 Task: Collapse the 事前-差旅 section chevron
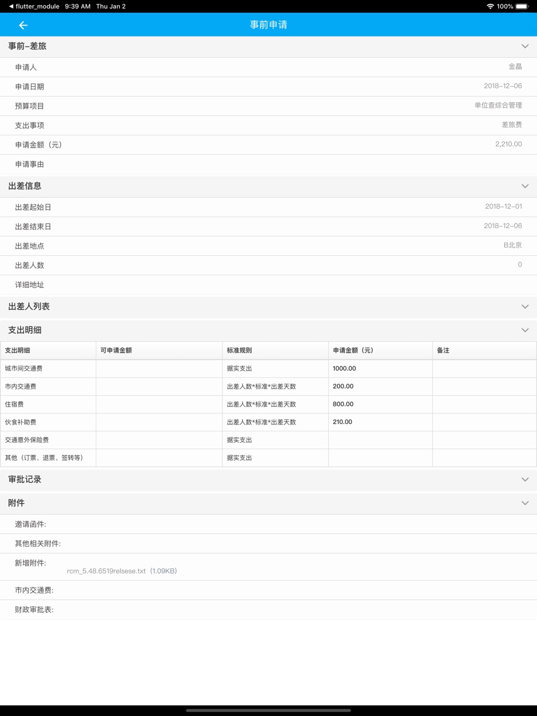(x=525, y=46)
